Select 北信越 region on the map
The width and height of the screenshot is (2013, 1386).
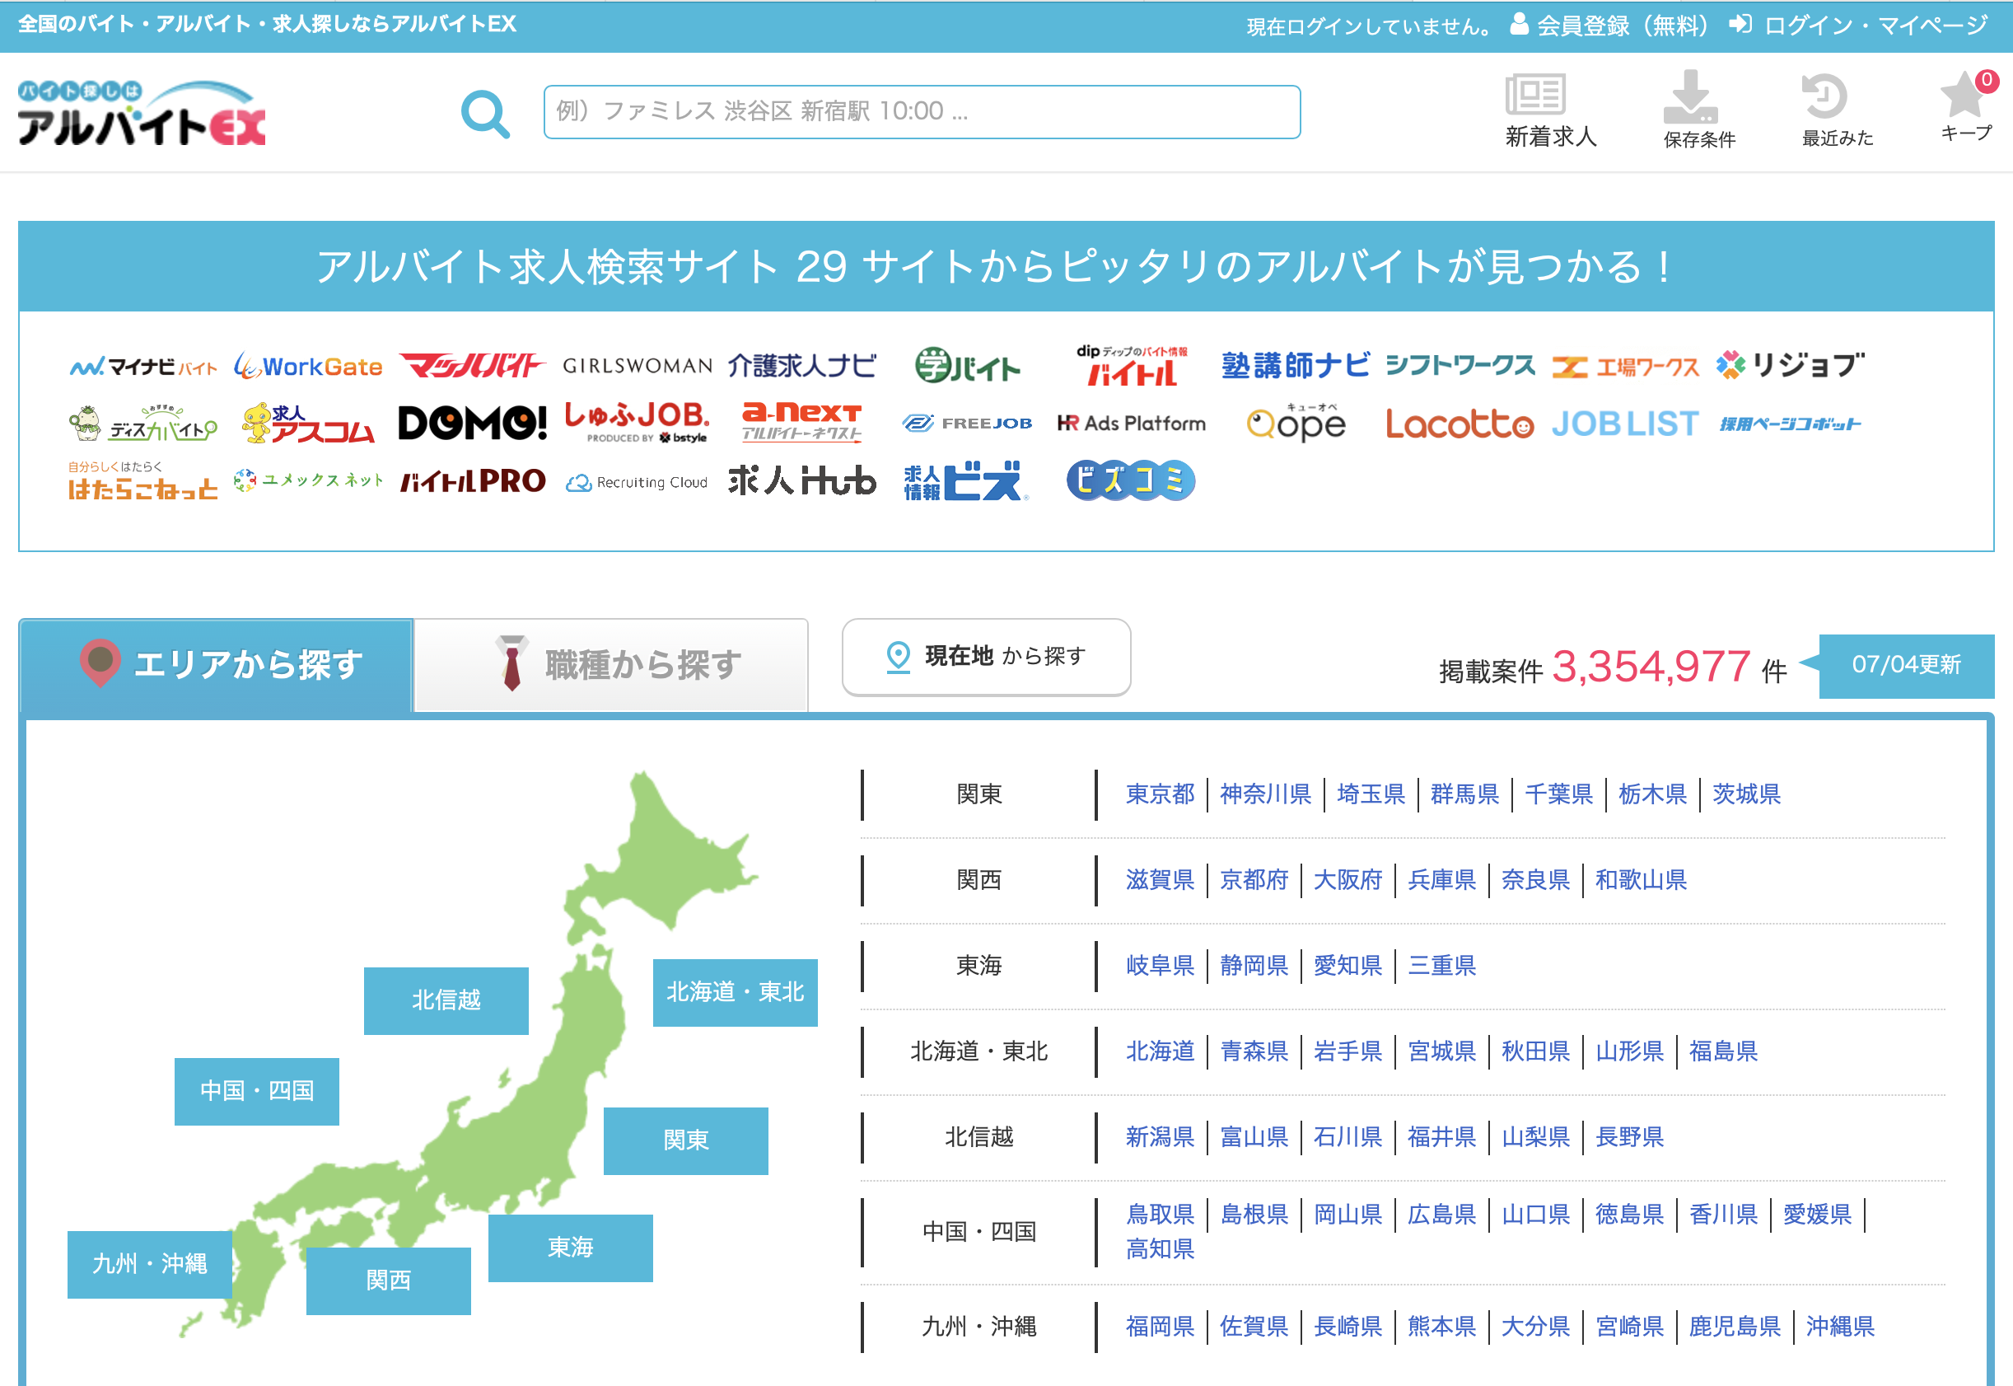tap(446, 1000)
